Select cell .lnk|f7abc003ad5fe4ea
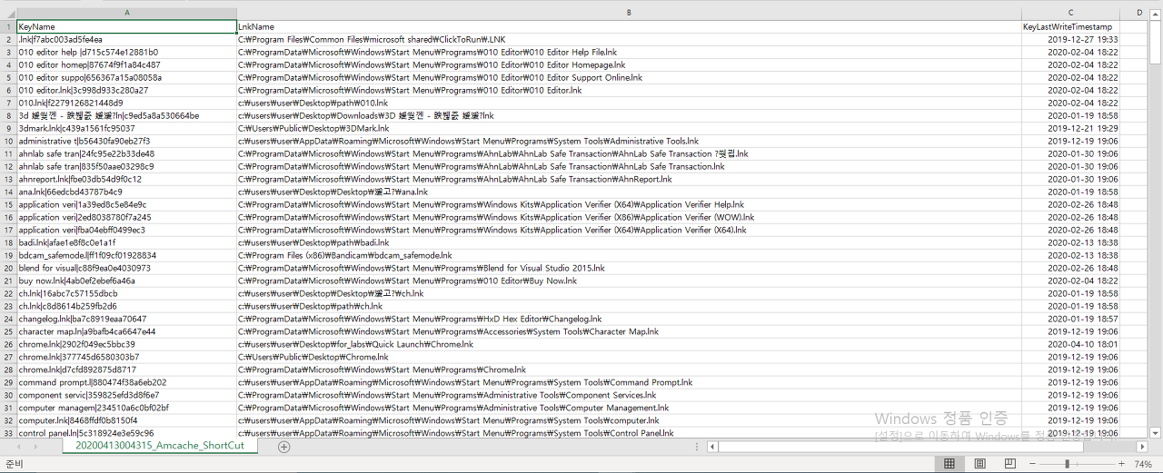 (x=126, y=40)
